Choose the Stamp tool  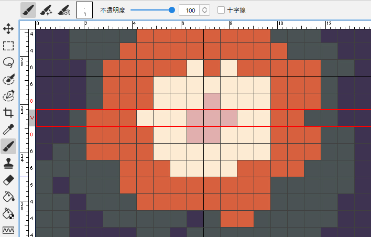pos(8,163)
